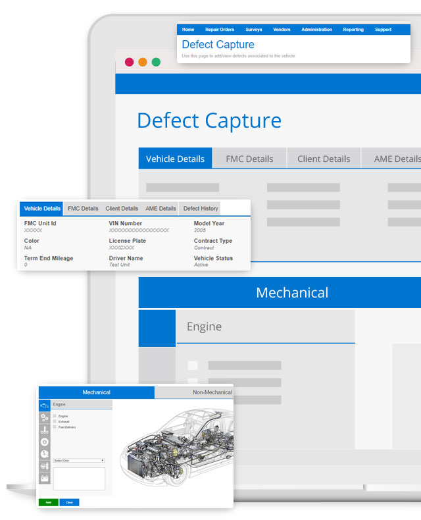Viewport: 421px width, 520px height.
Task: Open the Support menu
Action: (x=383, y=30)
